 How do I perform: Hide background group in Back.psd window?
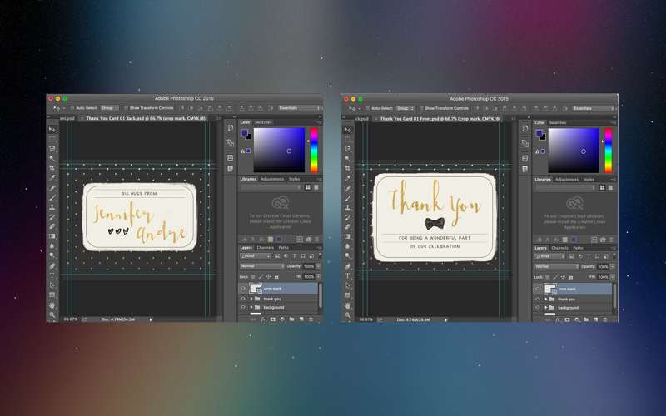click(x=243, y=307)
